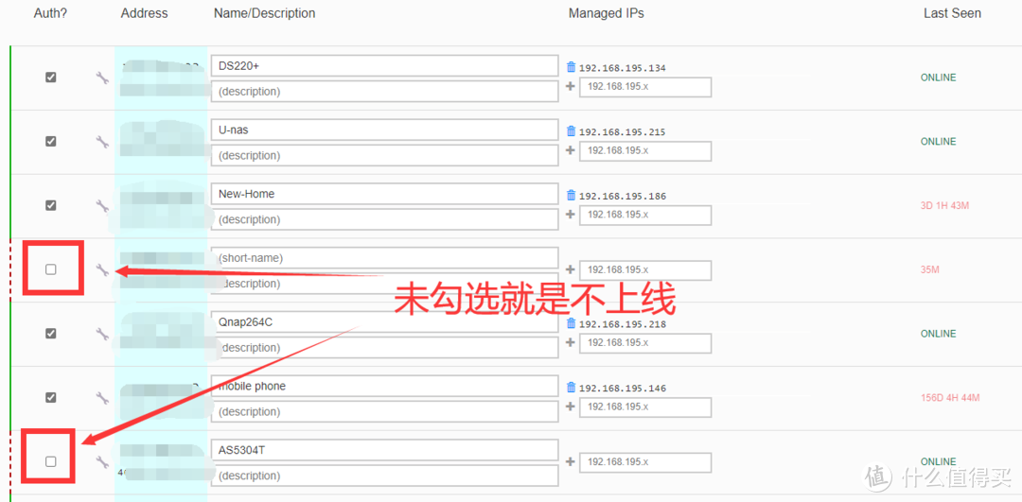Open wrench settings for AS5304T member
The image size is (1022, 502).
pyautogui.click(x=101, y=461)
